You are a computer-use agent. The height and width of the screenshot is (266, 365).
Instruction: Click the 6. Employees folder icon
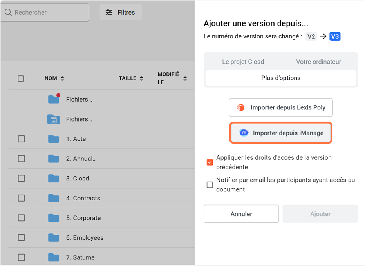pos(54,238)
